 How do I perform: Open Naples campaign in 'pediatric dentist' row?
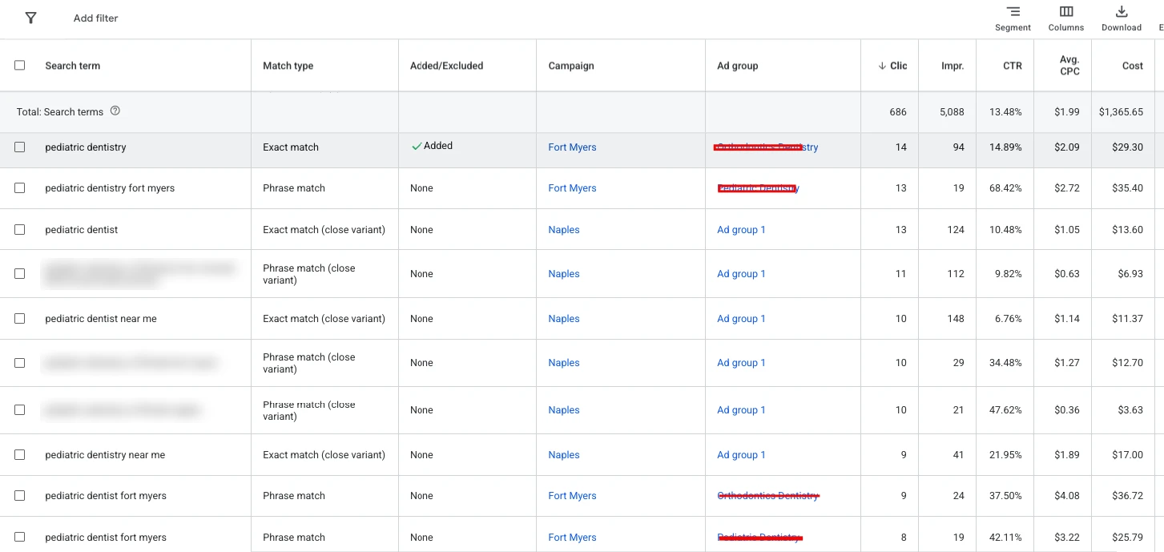click(564, 230)
